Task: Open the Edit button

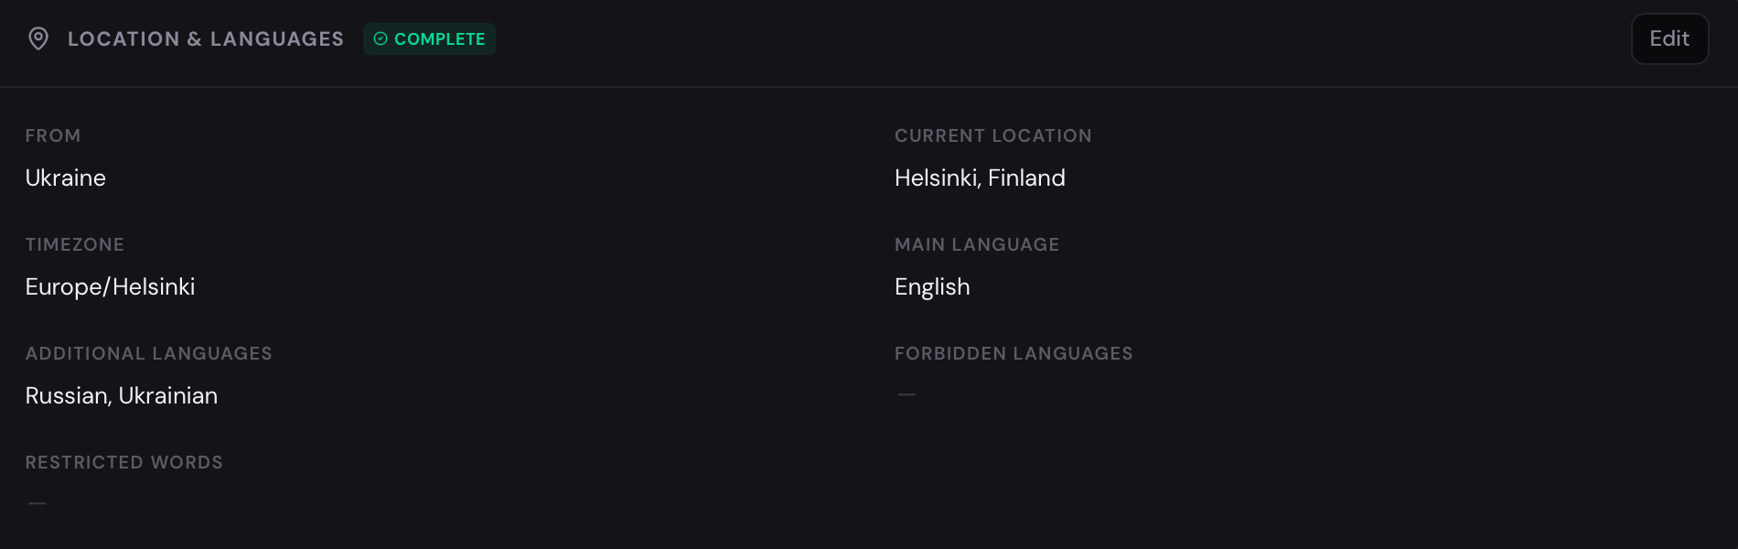Action: pos(1669,38)
